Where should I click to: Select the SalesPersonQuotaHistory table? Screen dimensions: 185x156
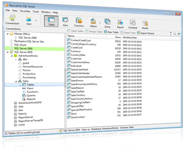[x=84, y=84]
